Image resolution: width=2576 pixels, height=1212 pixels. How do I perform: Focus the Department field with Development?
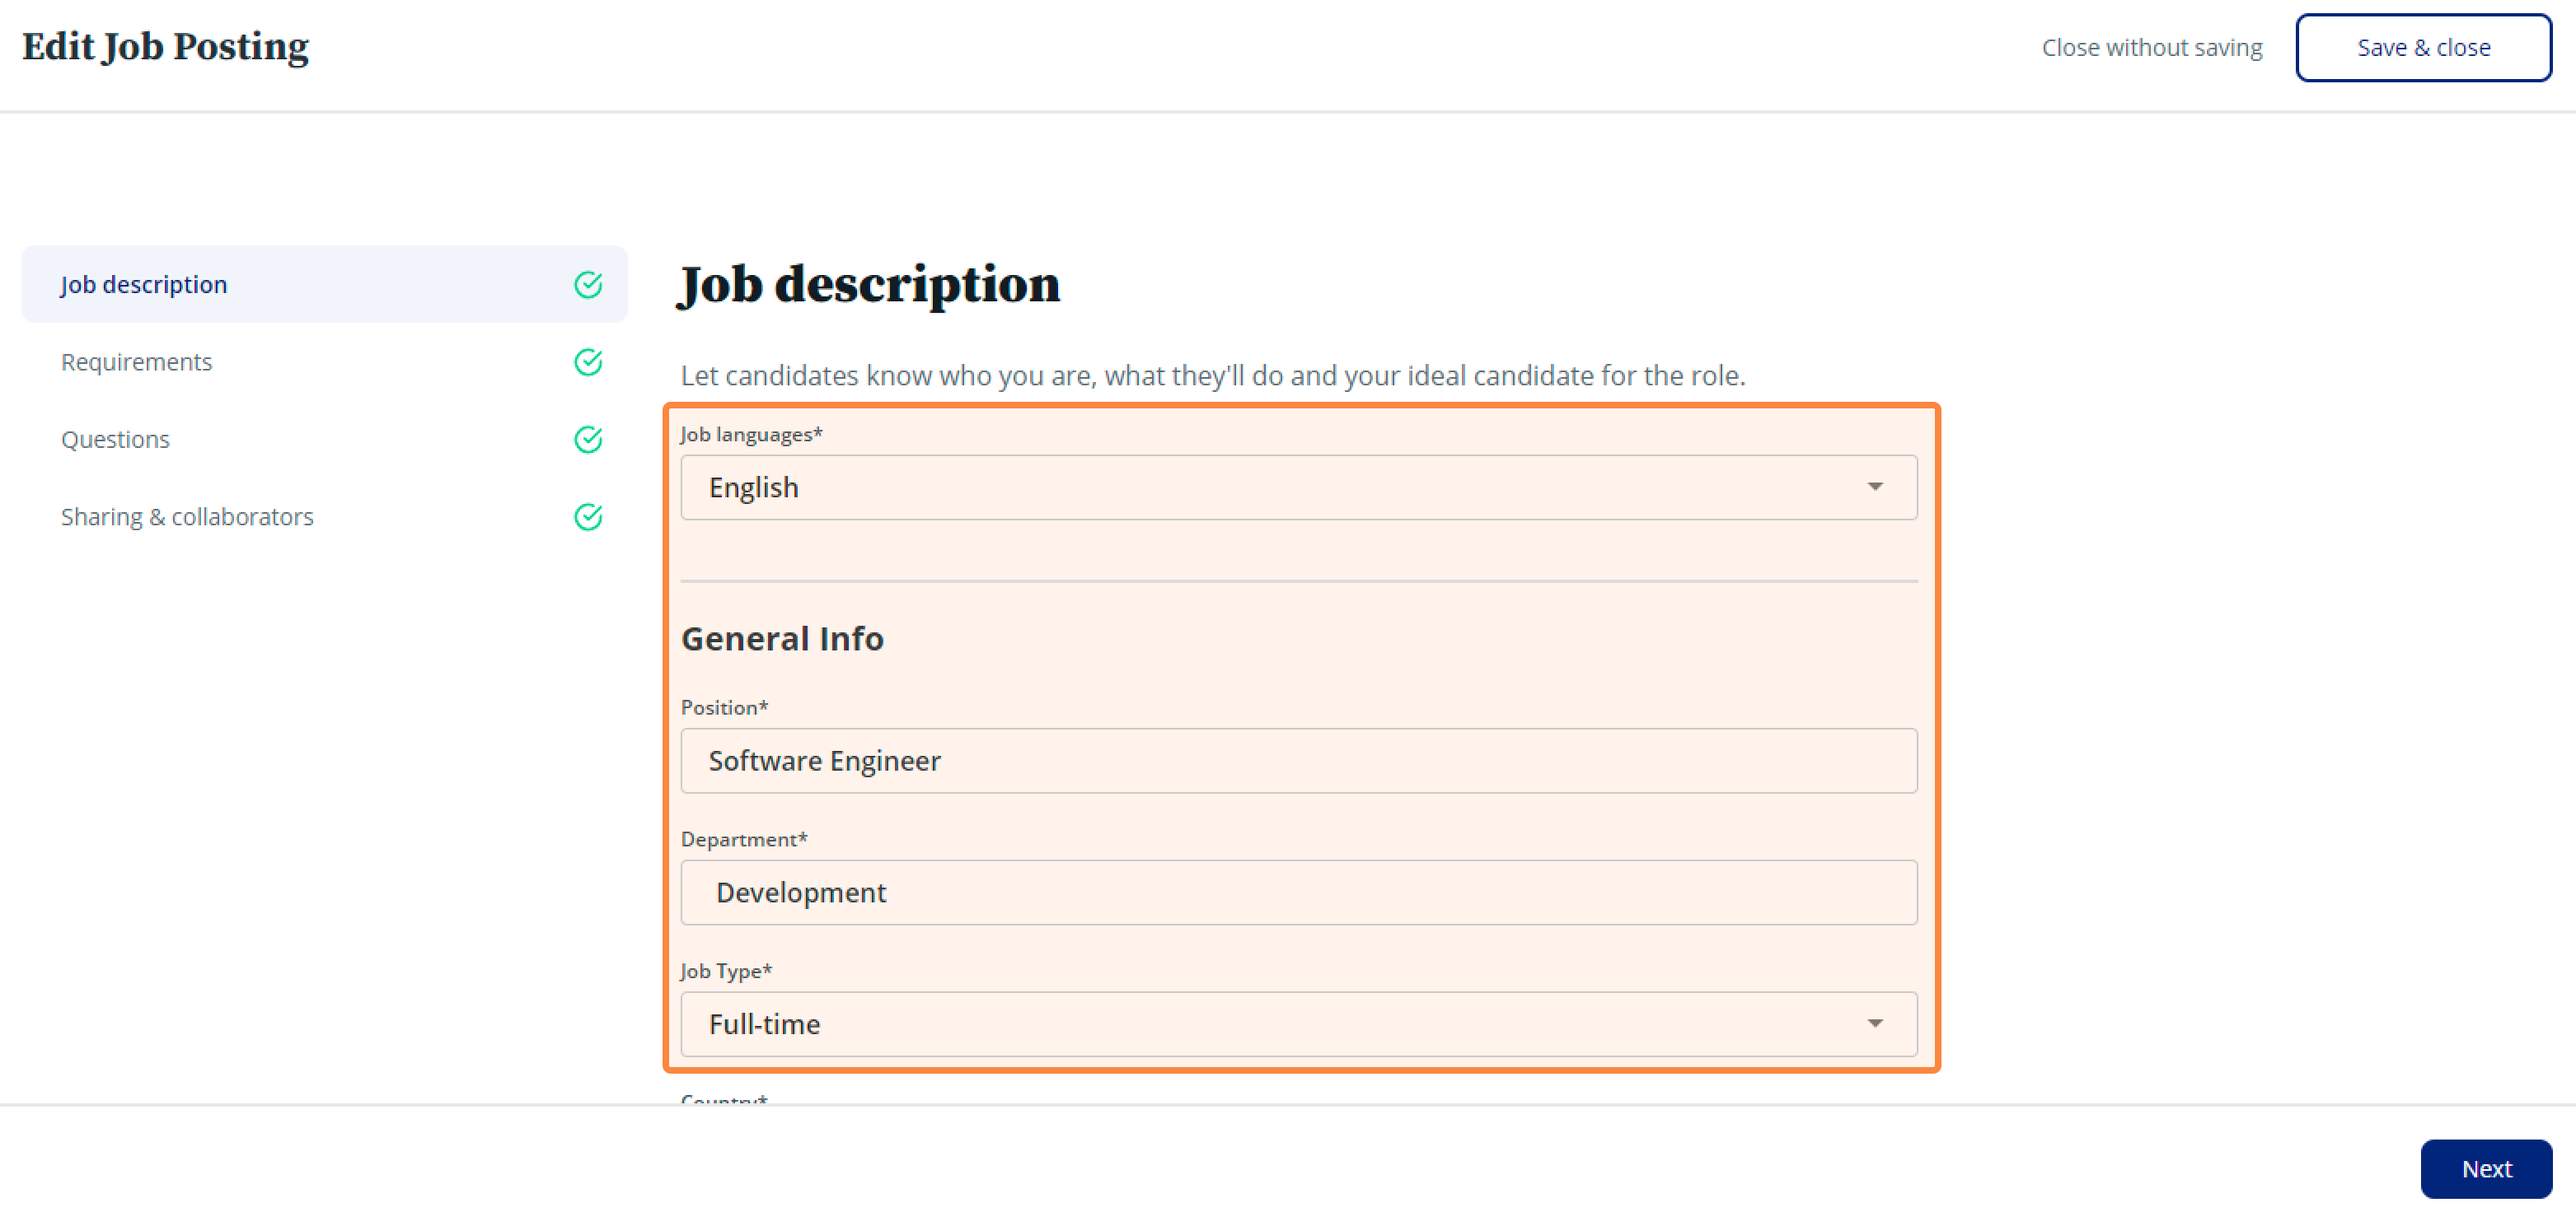tap(1299, 893)
